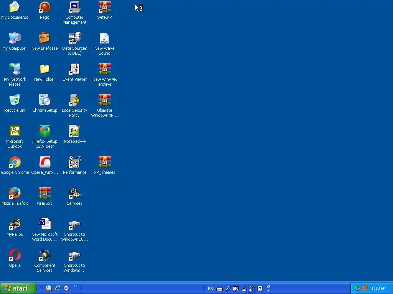The width and height of the screenshot is (393, 294).
Task: Select the New Briefcase icon
Action: pyautogui.click(x=45, y=41)
